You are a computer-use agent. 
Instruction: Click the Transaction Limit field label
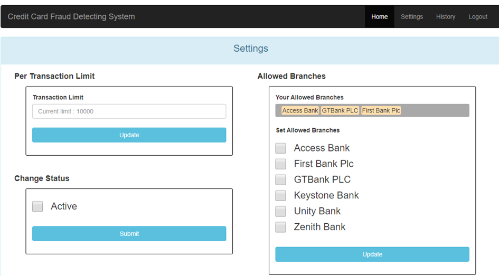(58, 97)
